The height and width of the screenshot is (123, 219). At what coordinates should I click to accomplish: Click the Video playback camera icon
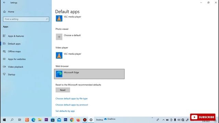4,67
